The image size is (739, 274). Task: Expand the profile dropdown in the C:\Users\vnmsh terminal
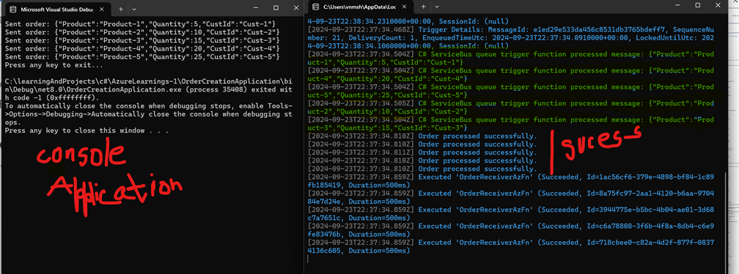436,7
